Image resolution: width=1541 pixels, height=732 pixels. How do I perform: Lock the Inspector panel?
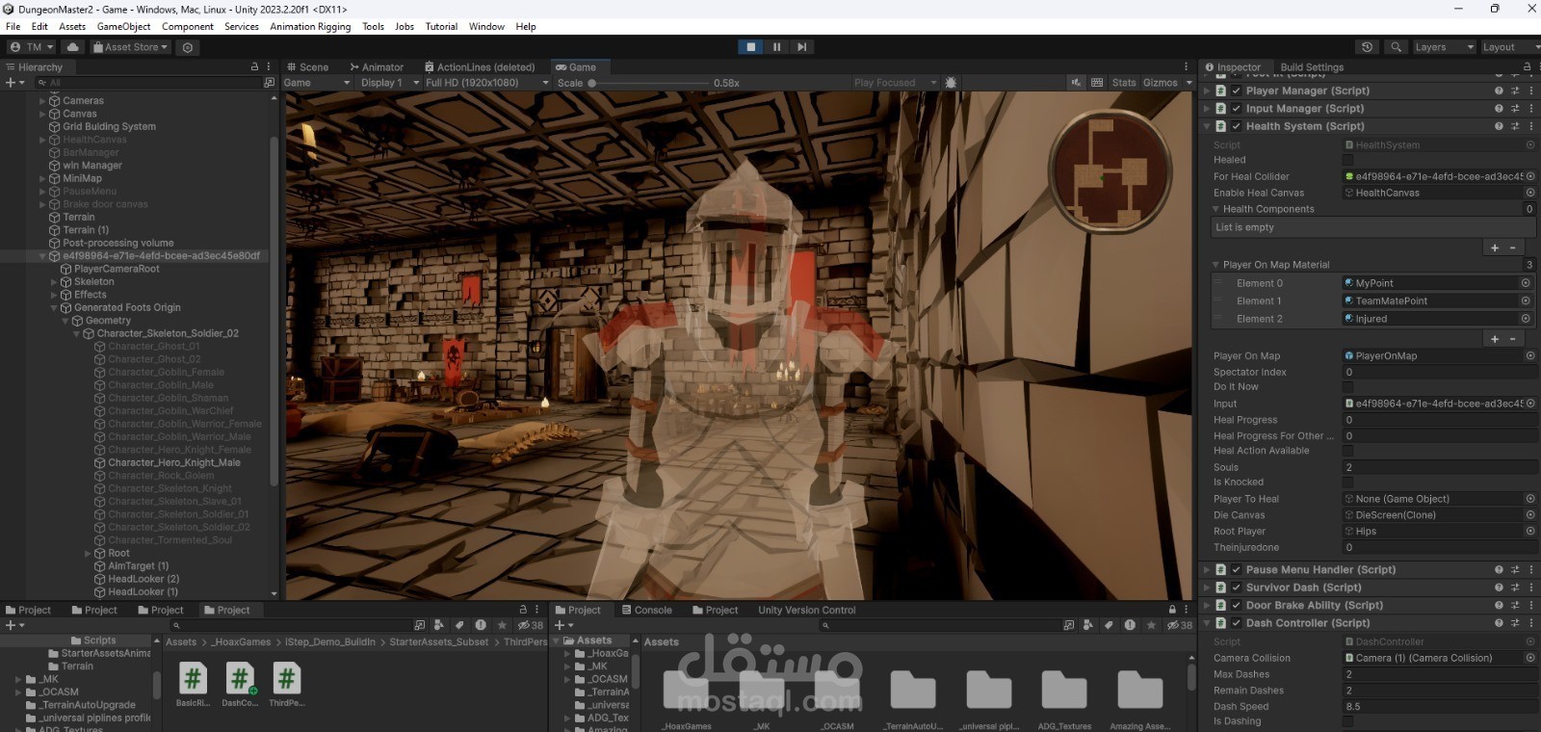pyautogui.click(x=1527, y=67)
